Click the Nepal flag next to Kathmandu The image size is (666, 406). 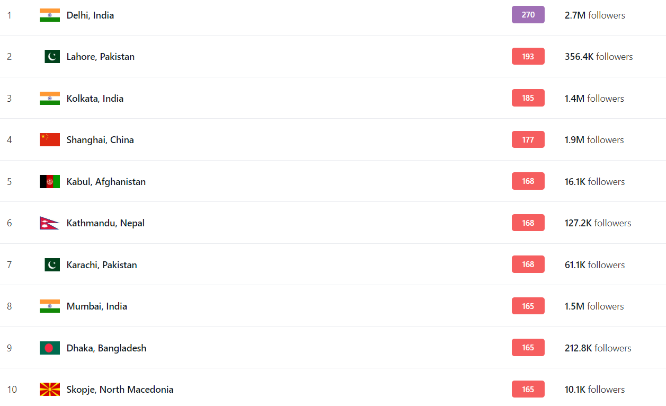coord(49,223)
